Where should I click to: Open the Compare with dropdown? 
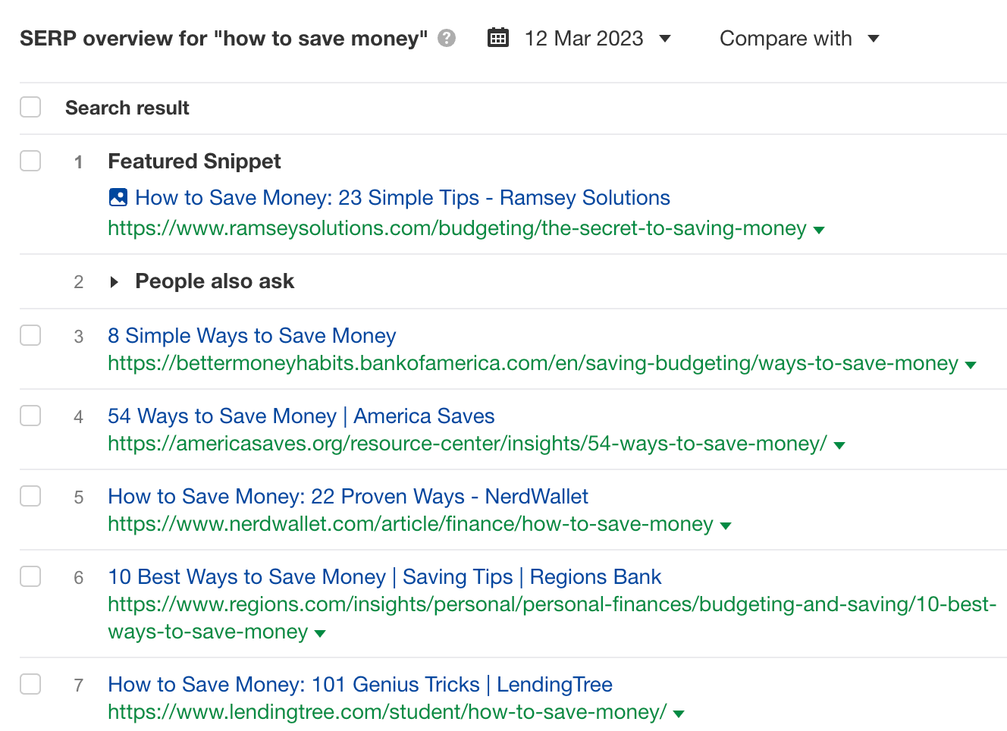(799, 38)
